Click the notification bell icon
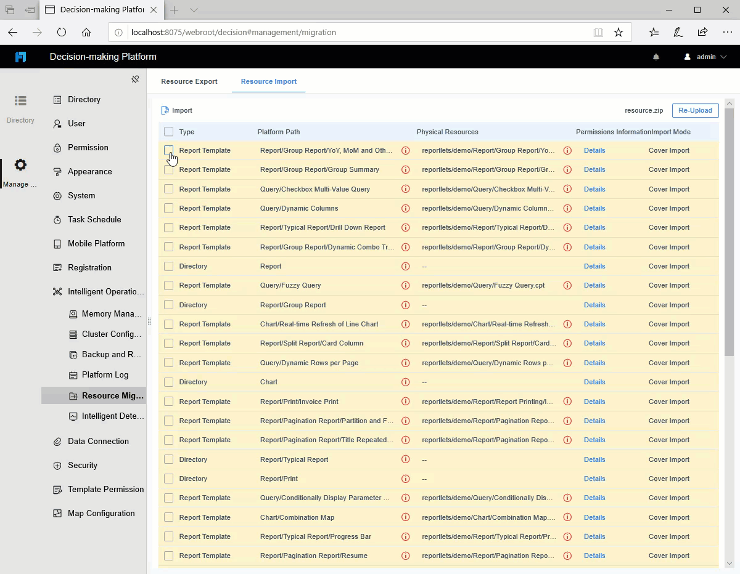Screen dimensions: 740x574 (656, 57)
